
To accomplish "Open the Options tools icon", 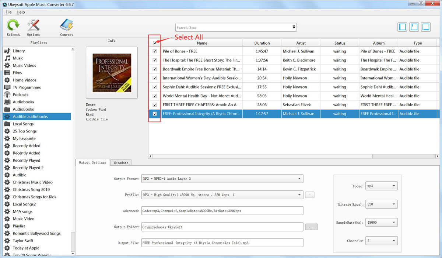I will [33, 25].
